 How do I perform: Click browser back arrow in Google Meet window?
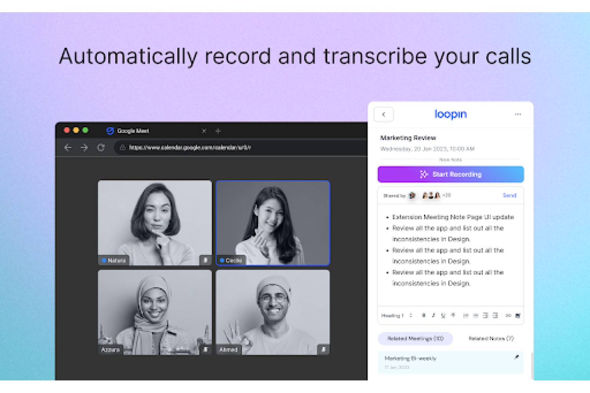(x=68, y=147)
